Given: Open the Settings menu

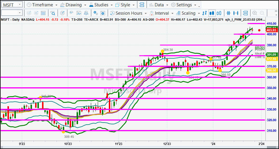Looking at the screenshot, I should tap(184, 5).
